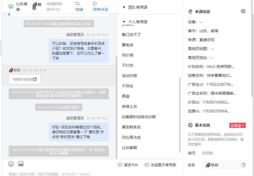Click the 编号 25356 value
Screen dimensions: 254x176
pos(207,153)
